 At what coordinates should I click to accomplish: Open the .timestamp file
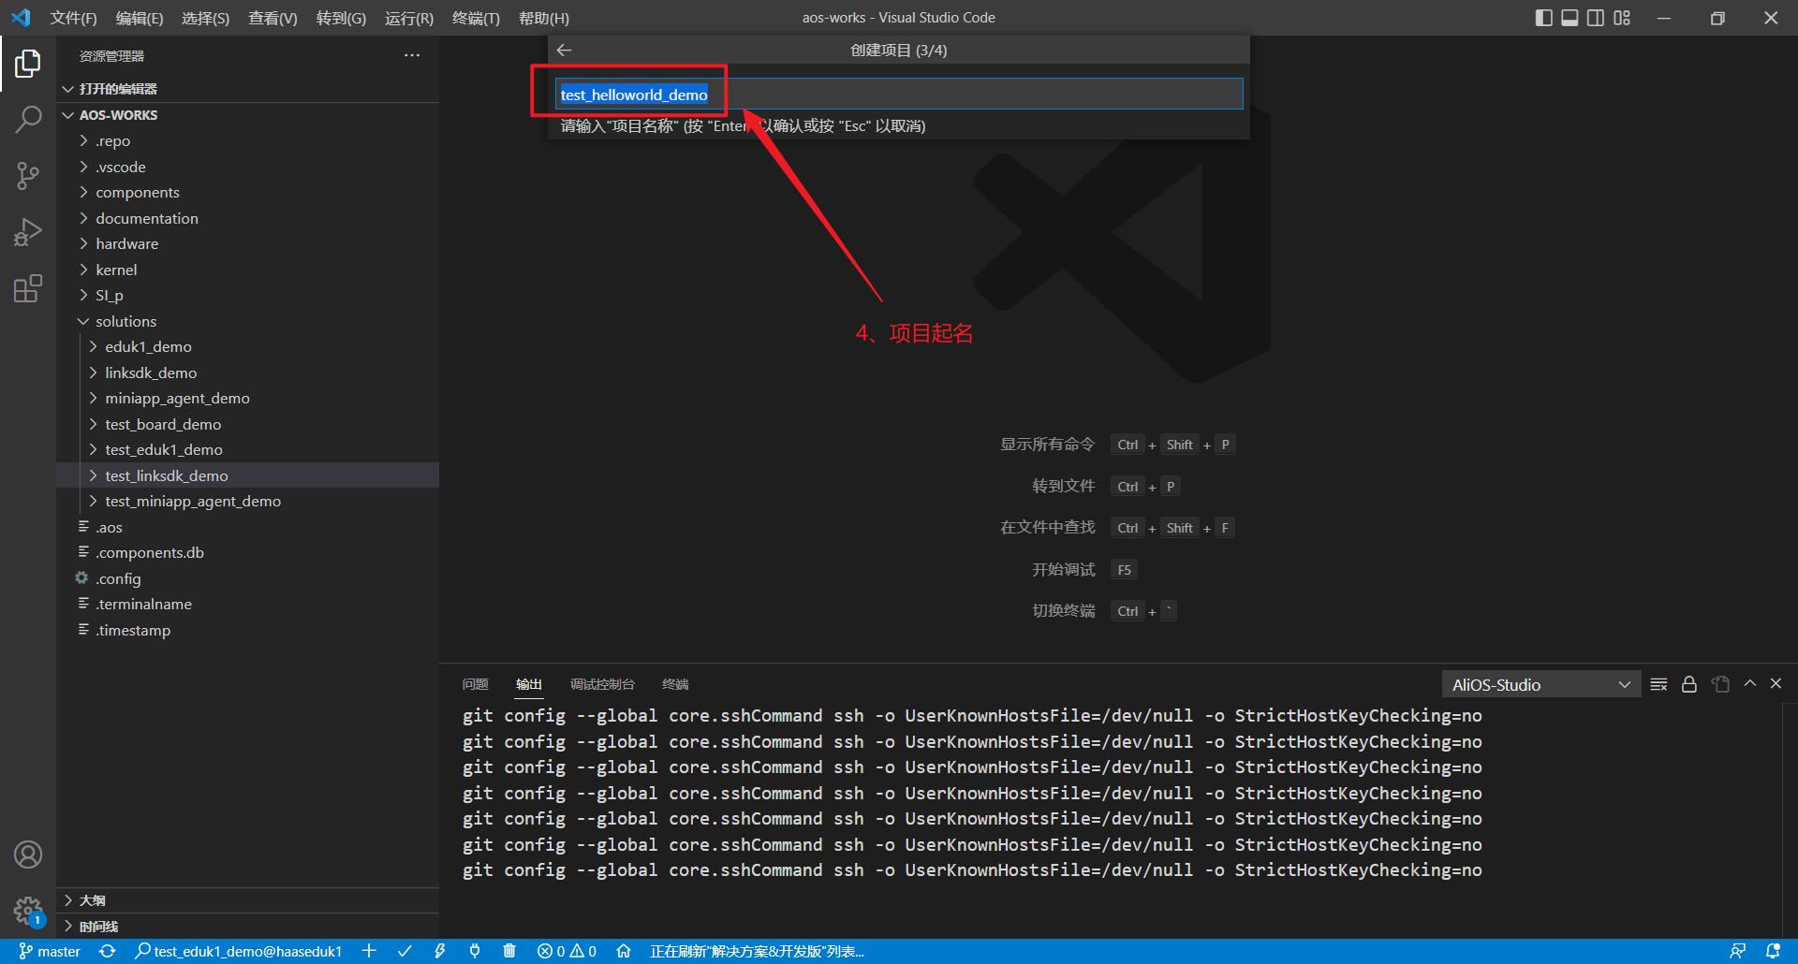[247, 630]
